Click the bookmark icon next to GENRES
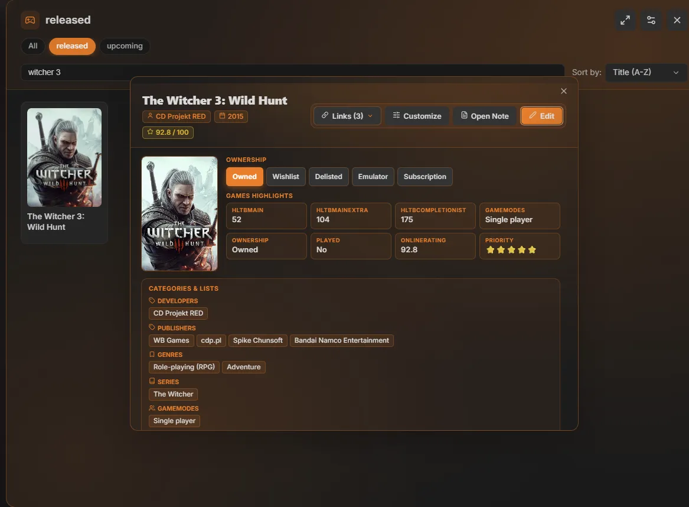The height and width of the screenshot is (507, 689). click(152, 355)
